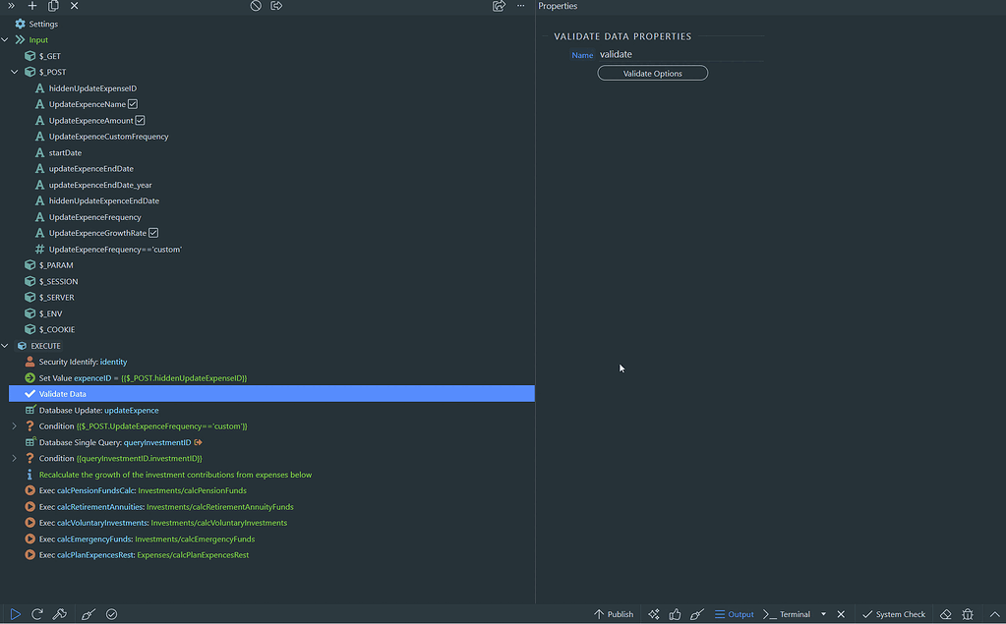Image resolution: width=1006 pixels, height=624 pixels.
Task: Click the share/export icon in top toolbar
Action: tap(499, 6)
